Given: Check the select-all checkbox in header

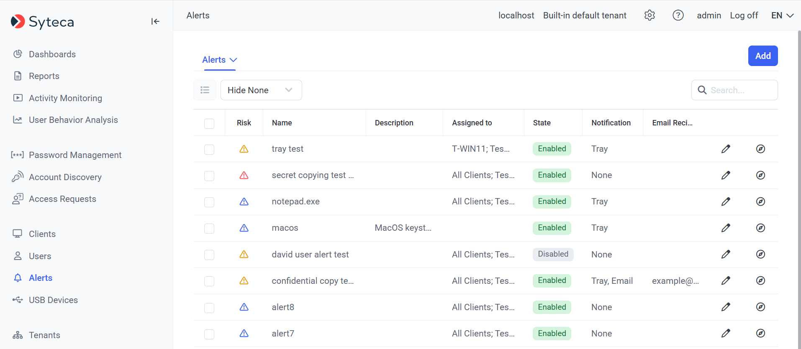Looking at the screenshot, I should click(209, 123).
